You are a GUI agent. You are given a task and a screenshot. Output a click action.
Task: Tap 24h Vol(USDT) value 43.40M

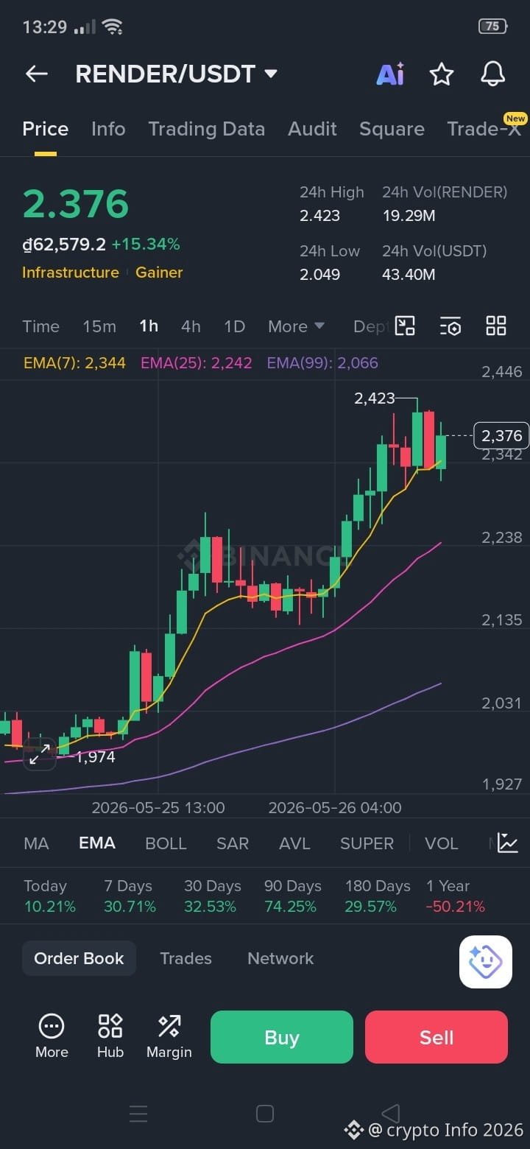tap(409, 275)
